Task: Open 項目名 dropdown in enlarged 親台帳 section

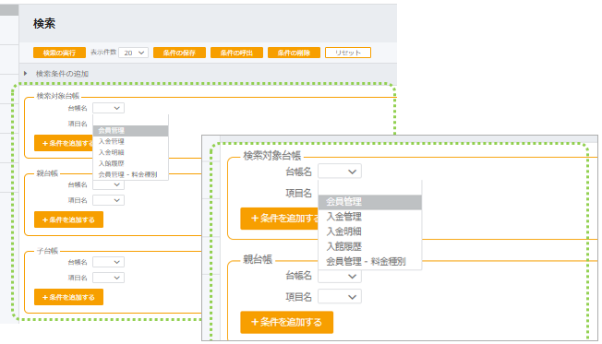Action: point(340,297)
